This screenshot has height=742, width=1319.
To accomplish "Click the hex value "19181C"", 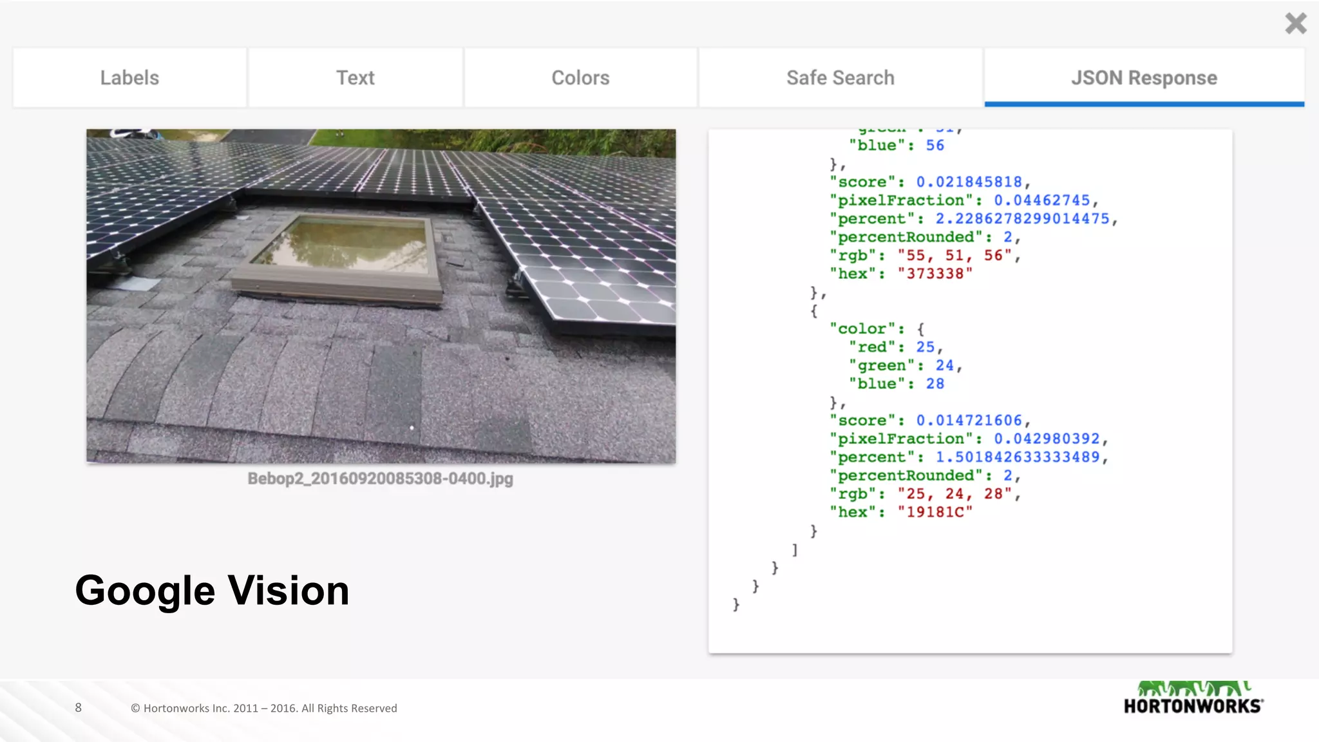I will [x=935, y=512].
